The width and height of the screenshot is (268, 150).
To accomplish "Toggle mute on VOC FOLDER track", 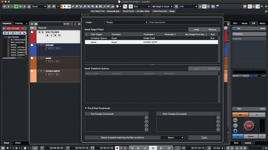I will 39,32.
